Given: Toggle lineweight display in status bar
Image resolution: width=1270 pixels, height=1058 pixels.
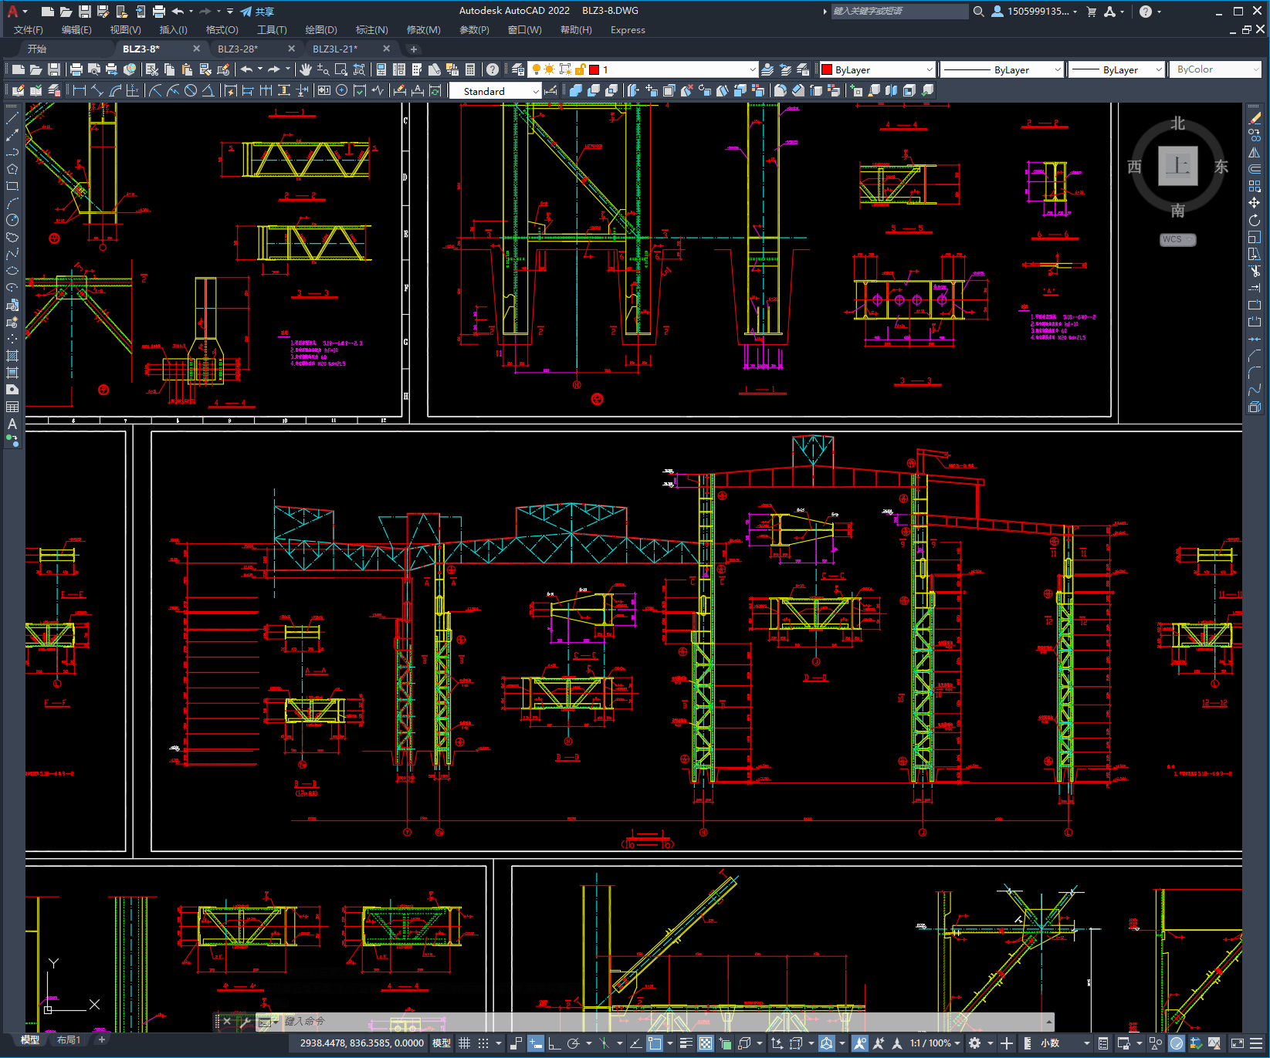Looking at the screenshot, I should pos(686,1043).
